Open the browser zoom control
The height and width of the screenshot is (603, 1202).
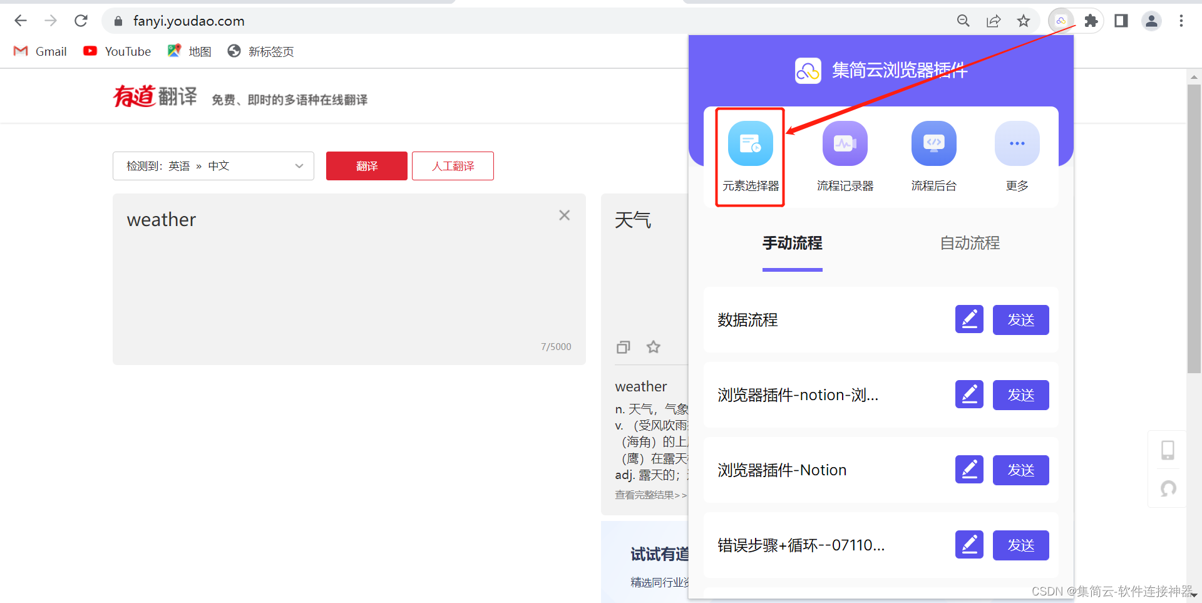(963, 21)
